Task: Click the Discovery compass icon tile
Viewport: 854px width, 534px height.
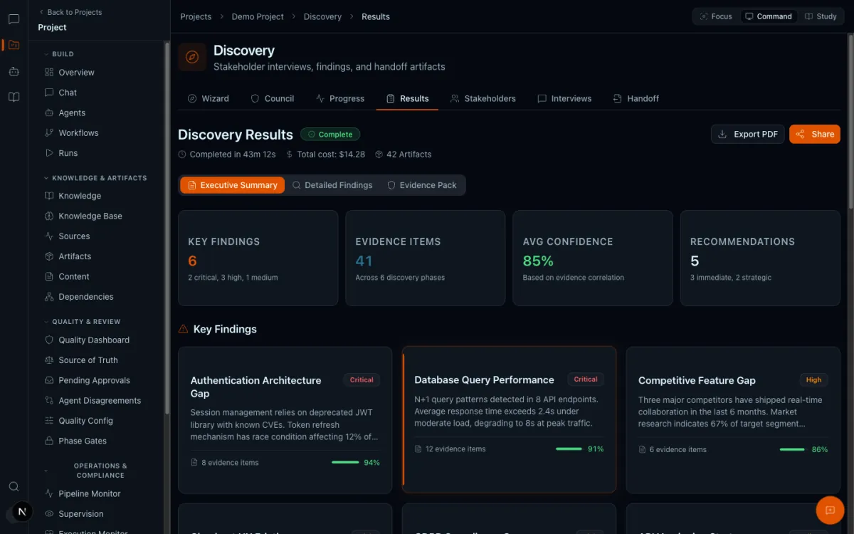Action: tap(192, 57)
